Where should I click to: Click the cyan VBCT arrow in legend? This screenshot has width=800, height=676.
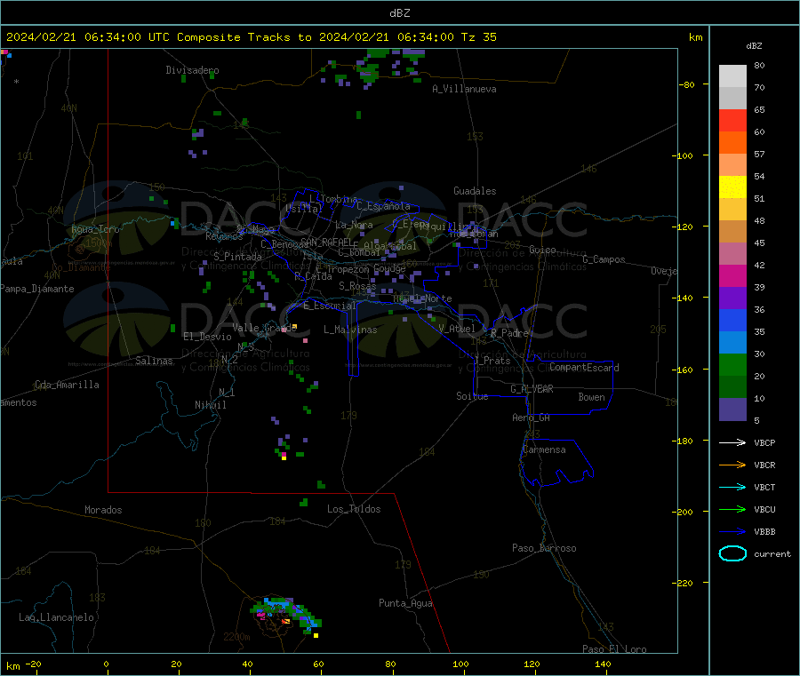click(x=732, y=487)
